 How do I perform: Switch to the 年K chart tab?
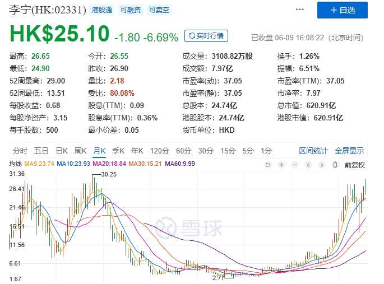(137, 151)
